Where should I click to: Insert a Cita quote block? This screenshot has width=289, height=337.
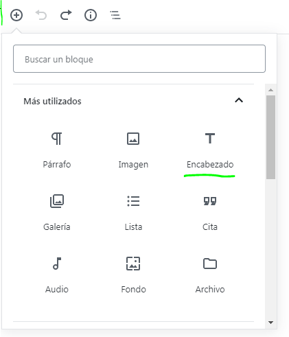coord(210,212)
